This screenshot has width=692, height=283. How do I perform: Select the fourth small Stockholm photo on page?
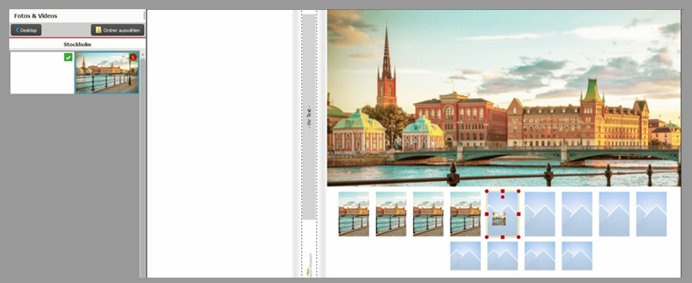tap(465, 214)
